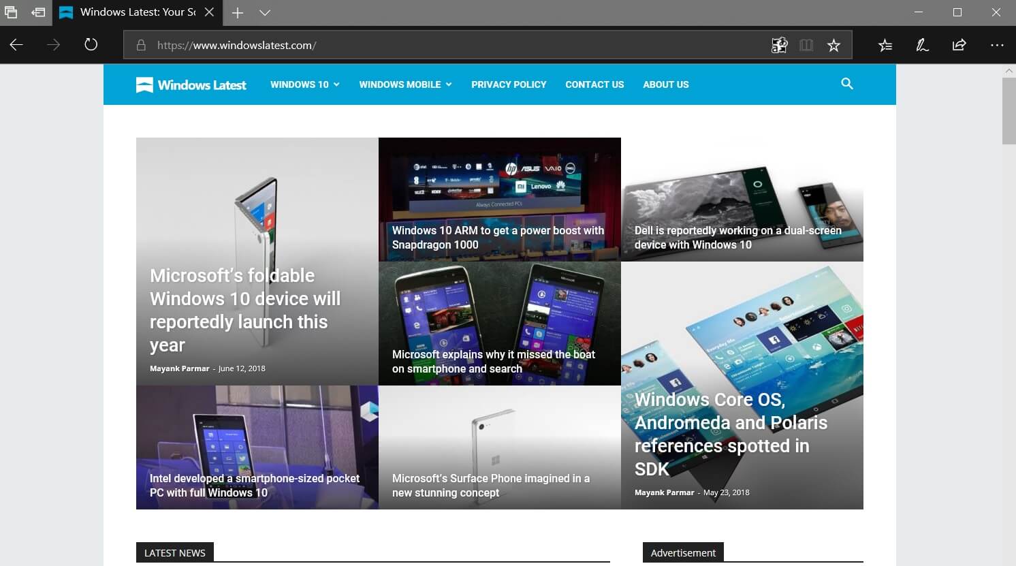Expand the WINDOWS 10 navigation dropdown
The width and height of the screenshot is (1016, 566).
pyautogui.click(x=304, y=84)
